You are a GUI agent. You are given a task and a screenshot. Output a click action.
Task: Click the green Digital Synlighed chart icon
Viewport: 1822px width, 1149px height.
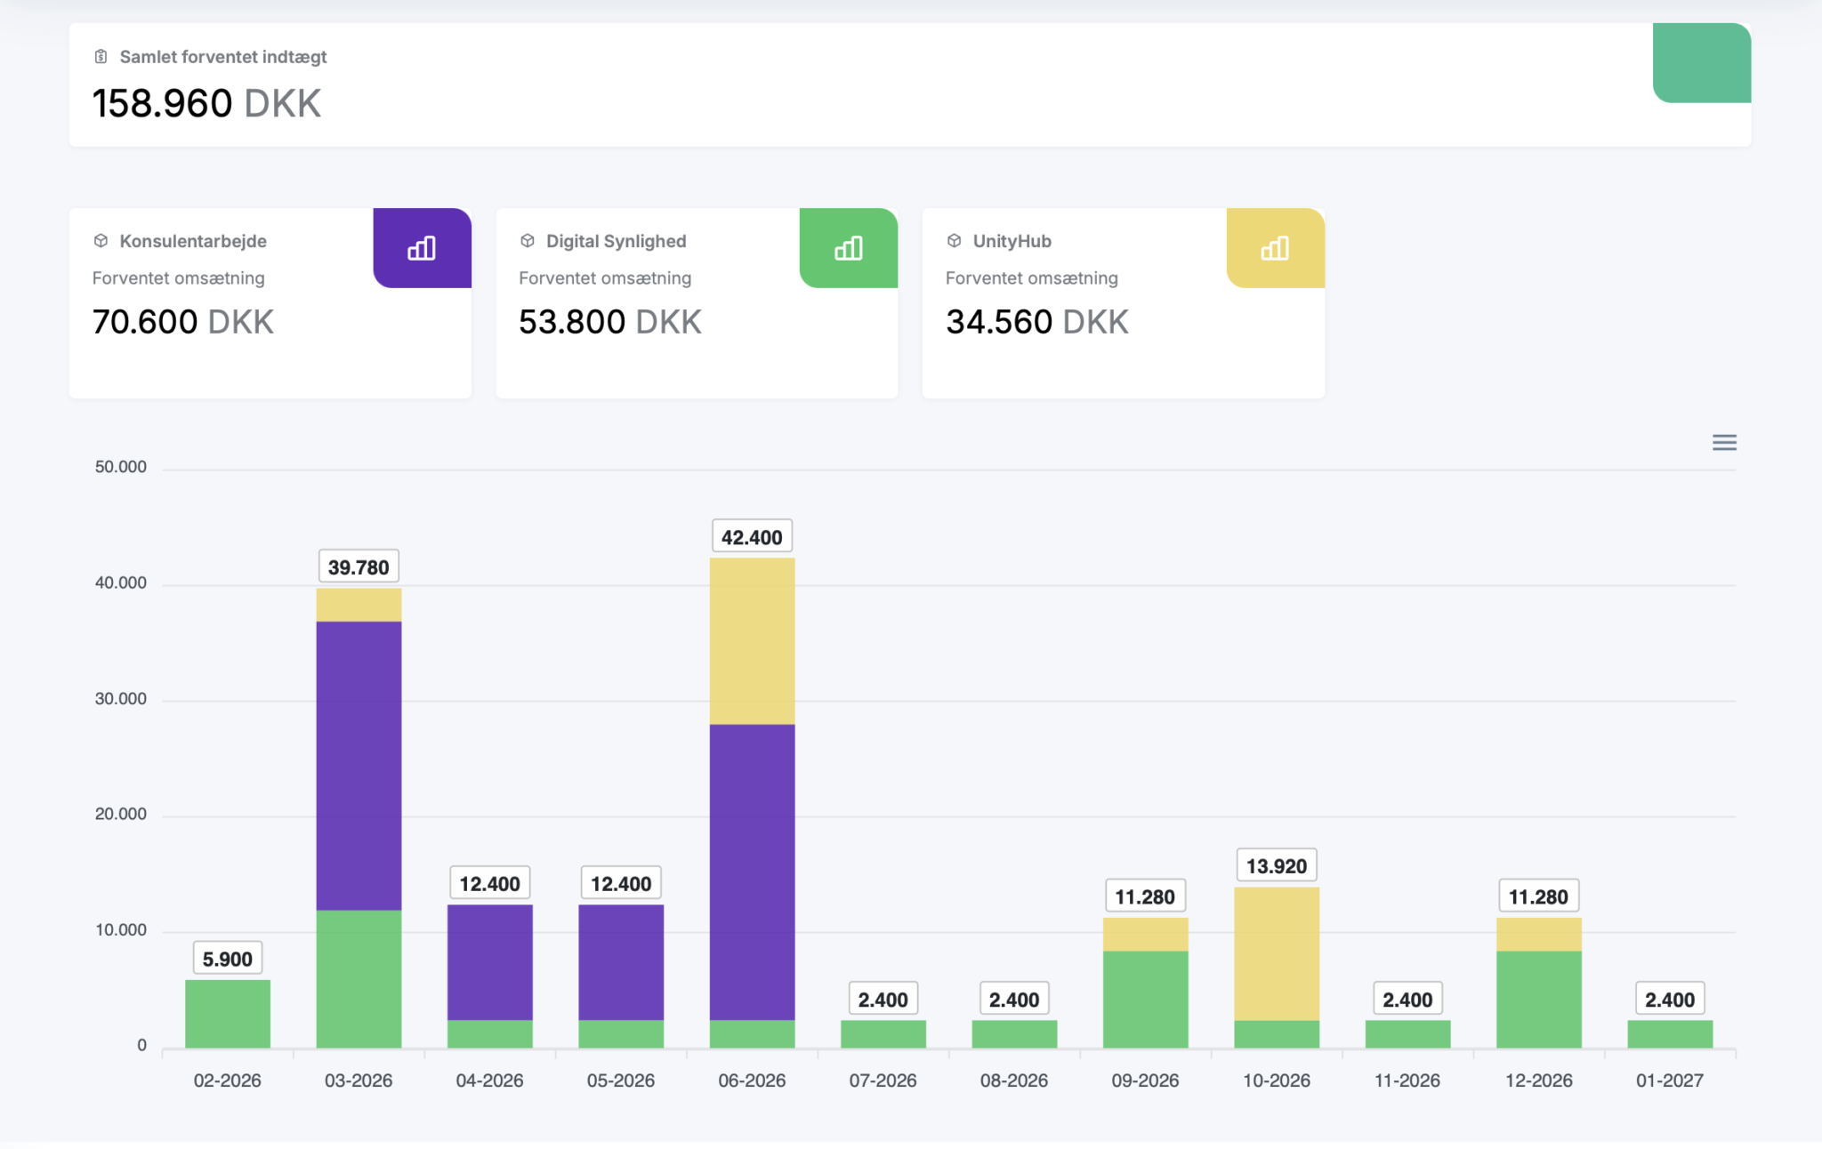(848, 248)
